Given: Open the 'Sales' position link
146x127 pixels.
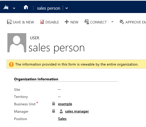Looking at the screenshot, I should tap(62, 119).
